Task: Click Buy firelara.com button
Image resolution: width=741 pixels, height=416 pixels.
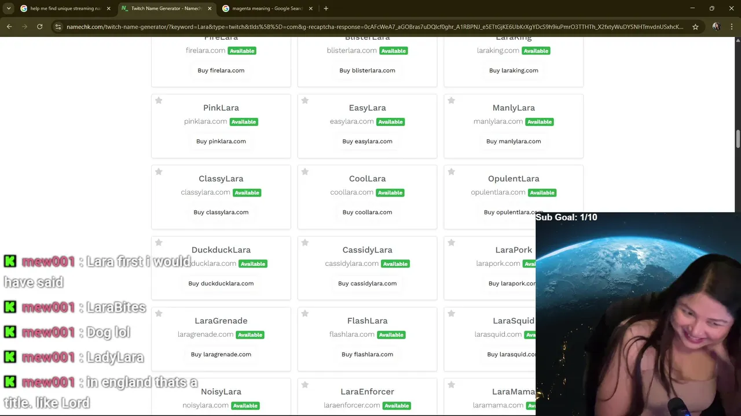Action: 221,70
